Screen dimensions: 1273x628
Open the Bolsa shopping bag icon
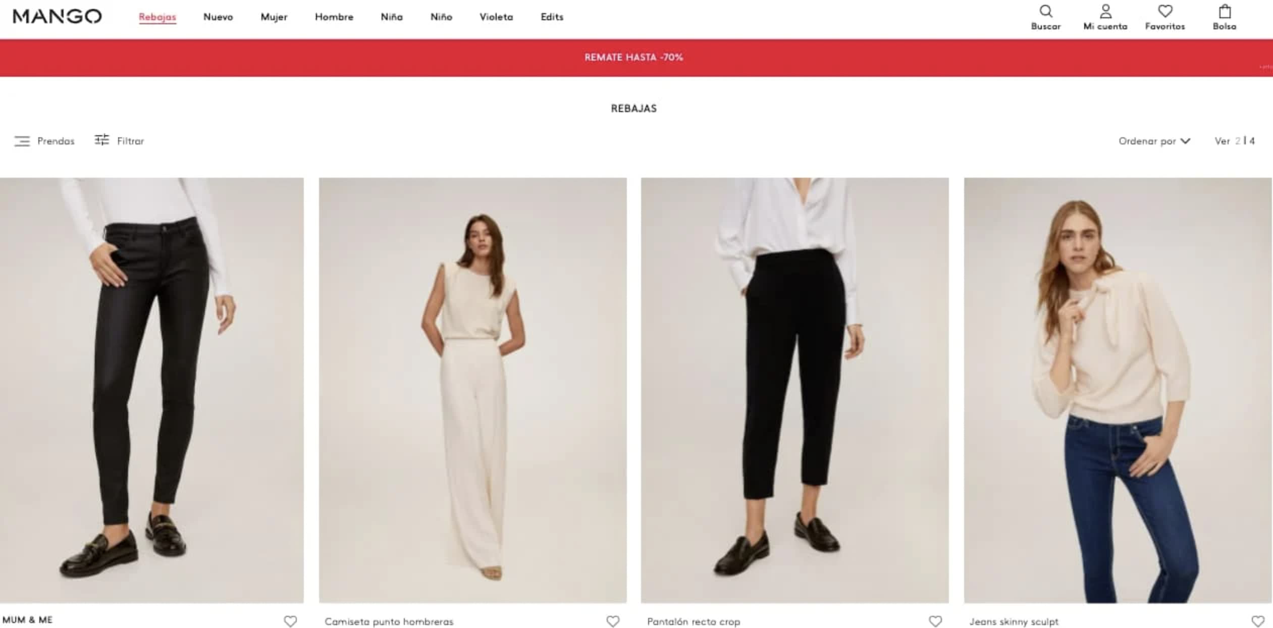(1225, 11)
